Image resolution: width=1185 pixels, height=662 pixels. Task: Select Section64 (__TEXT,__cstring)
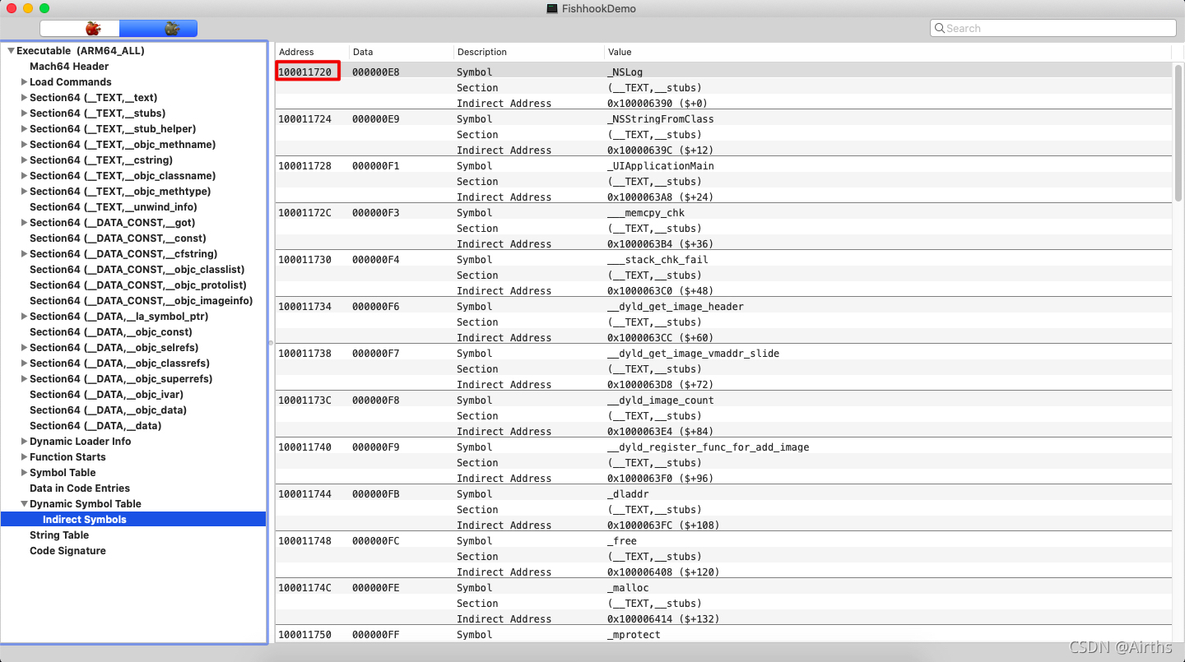click(101, 160)
